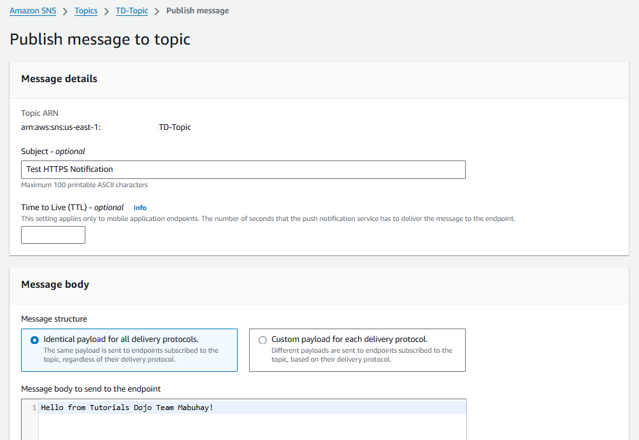Select Identical payload for all delivery protocols

coord(34,339)
